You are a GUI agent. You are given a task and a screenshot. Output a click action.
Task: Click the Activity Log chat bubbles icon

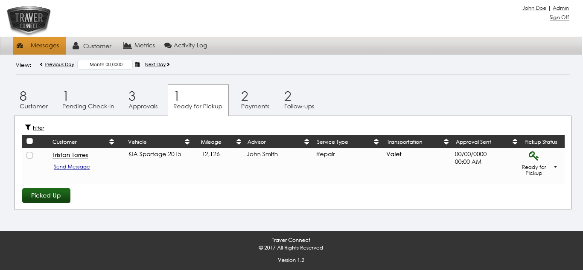tap(168, 46)
